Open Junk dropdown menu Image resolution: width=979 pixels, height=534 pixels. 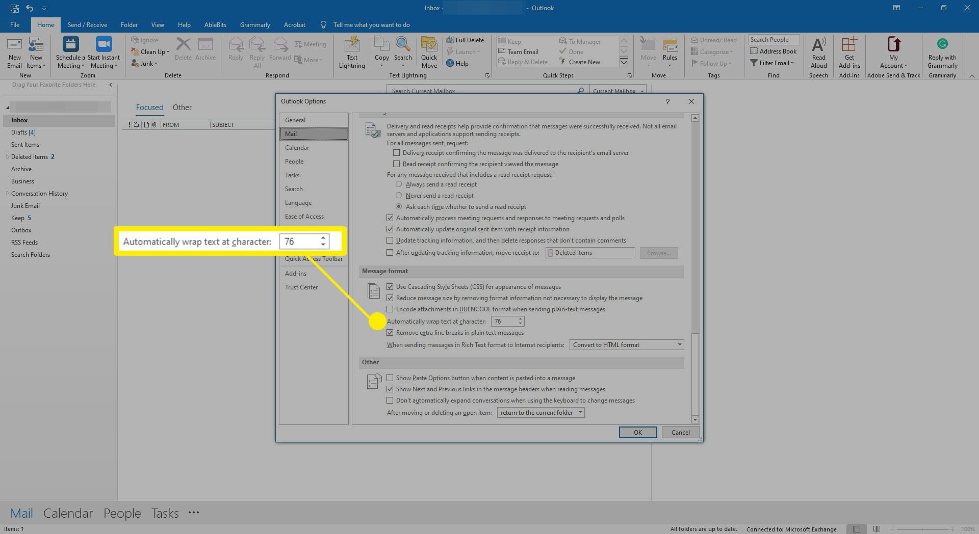tap(144, 64)
